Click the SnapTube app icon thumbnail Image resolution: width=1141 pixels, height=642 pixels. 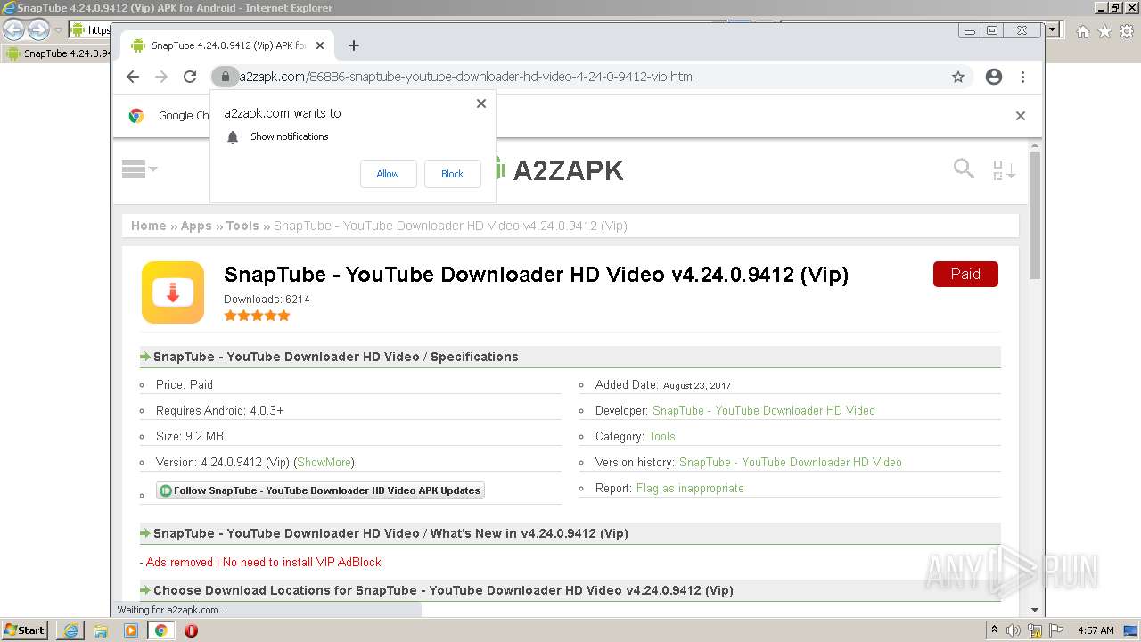[x=173, y=292]
